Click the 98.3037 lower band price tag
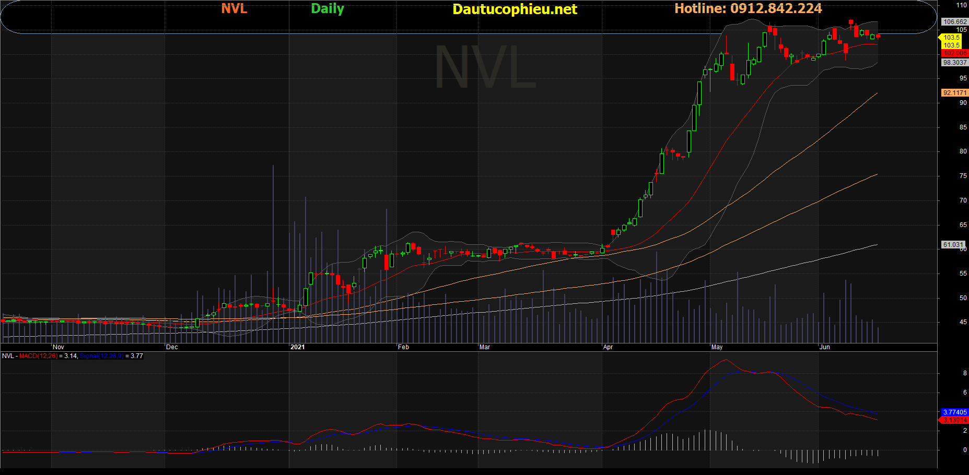This screenshot has width=969, height=475. [954, 63]
